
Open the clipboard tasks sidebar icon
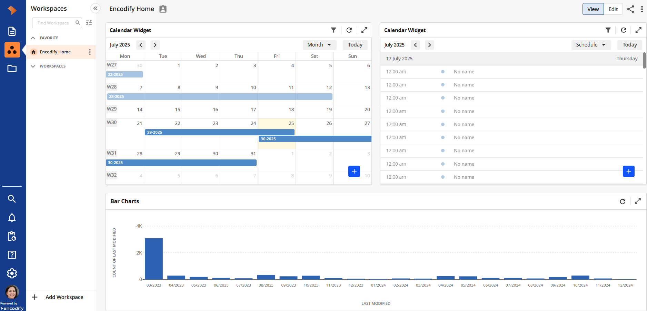[x=12, y=236]
